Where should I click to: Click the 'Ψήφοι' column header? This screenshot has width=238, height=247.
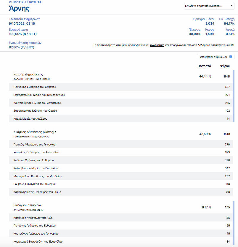point(225,66)
